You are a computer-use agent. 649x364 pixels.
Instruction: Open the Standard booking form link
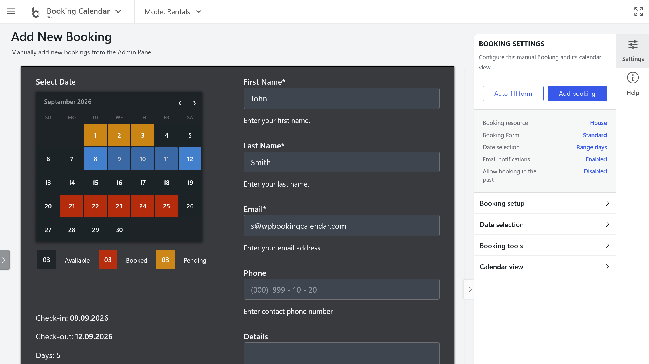(x=595, y=135)
